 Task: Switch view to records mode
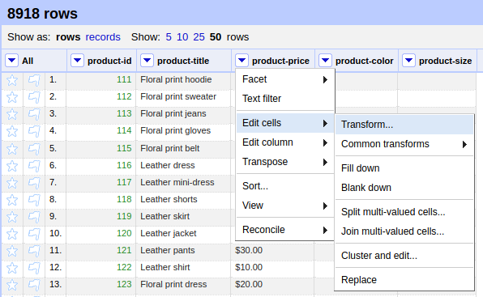pyautogui.click(x=103, y=37)
